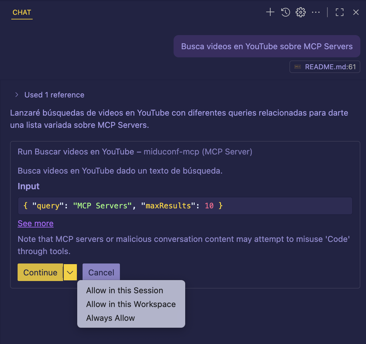The width and height of the screenshot is (366, 344).
Task: Click the chevron next to Used 1 reference
Action: coord(17,95)
